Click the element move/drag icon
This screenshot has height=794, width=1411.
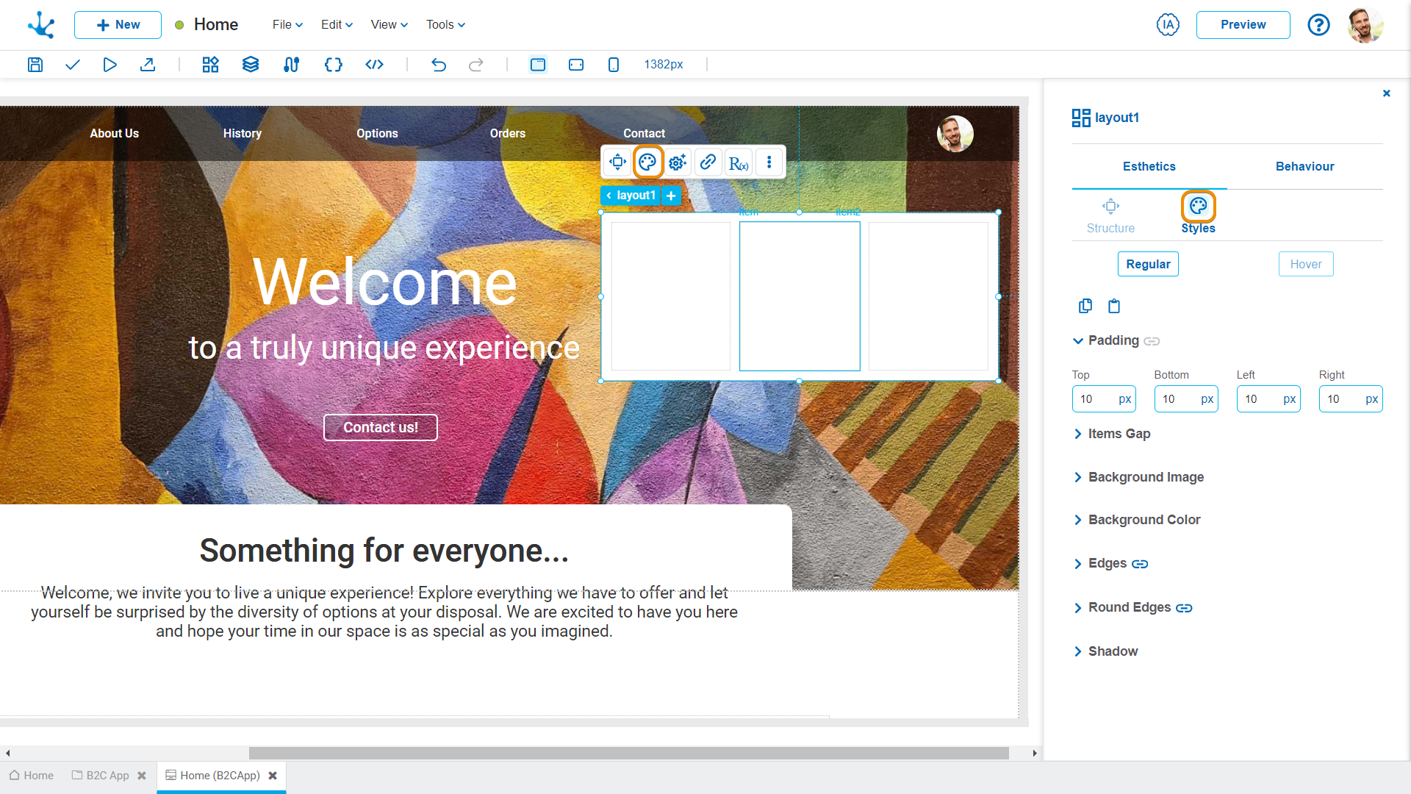(x=617, y=162)
